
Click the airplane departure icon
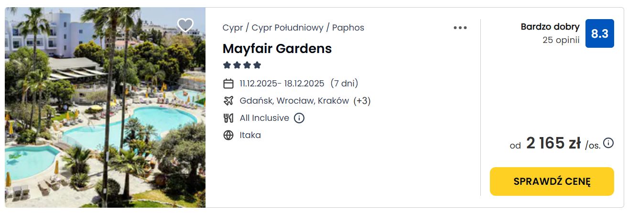pyautogui.click(x=228, y=101)
